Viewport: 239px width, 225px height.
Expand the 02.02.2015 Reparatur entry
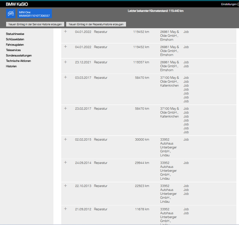pyautogui.click(x=65, y=139)
